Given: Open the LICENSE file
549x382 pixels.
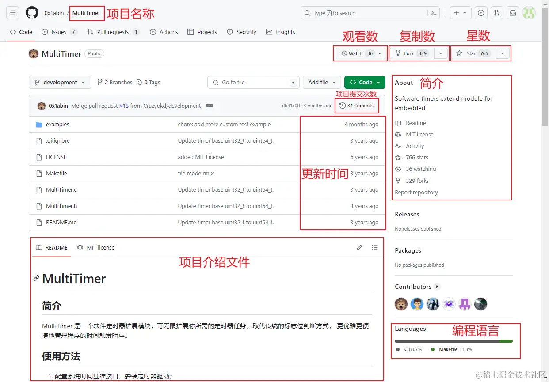Looking at the screenshot, I should [x=56, y=157].
